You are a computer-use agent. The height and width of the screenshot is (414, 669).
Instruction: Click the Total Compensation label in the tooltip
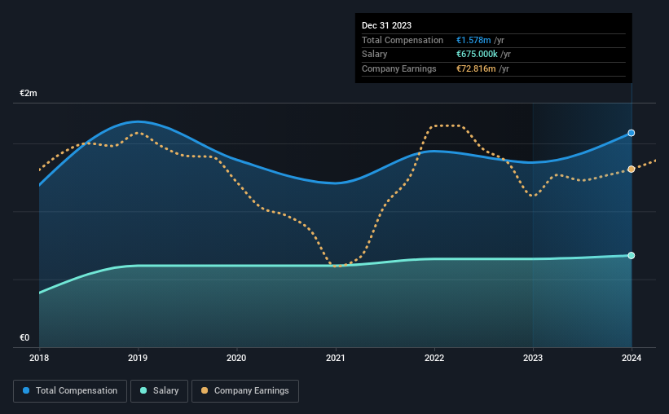403,40
